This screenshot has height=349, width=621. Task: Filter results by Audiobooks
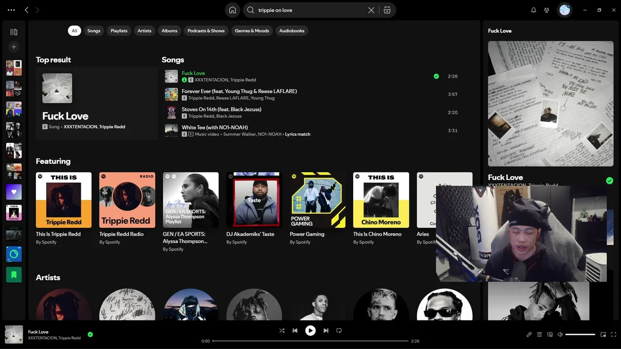click(x=292, y=31)
